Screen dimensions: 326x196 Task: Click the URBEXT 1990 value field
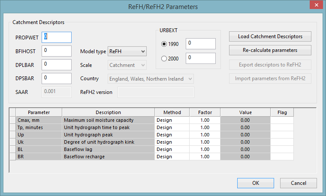click(201, 44)
